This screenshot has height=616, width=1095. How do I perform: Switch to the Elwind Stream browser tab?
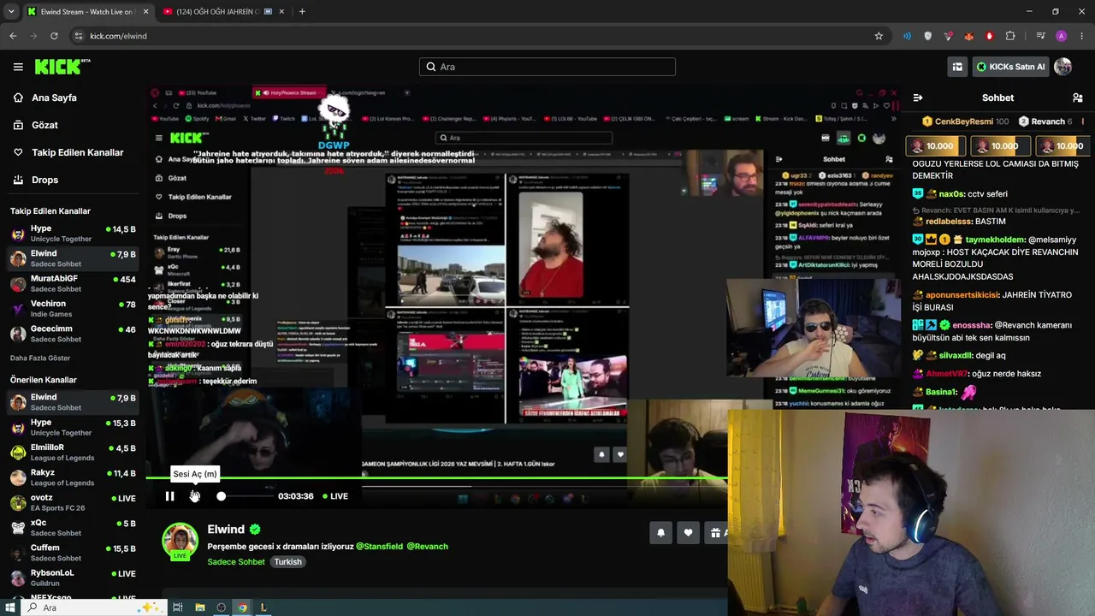click(x=86, y=12)
